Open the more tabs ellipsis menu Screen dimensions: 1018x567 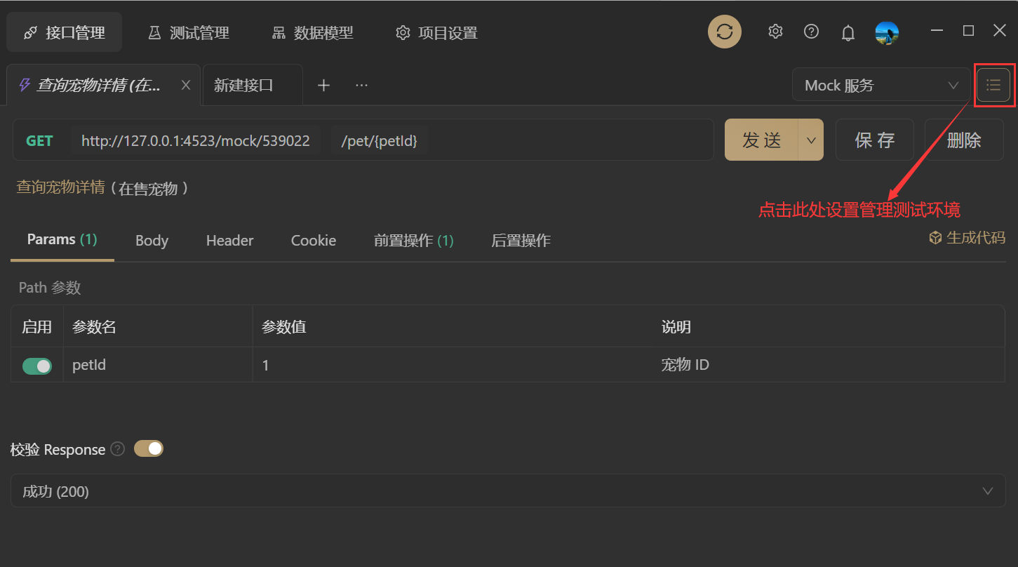361,85
